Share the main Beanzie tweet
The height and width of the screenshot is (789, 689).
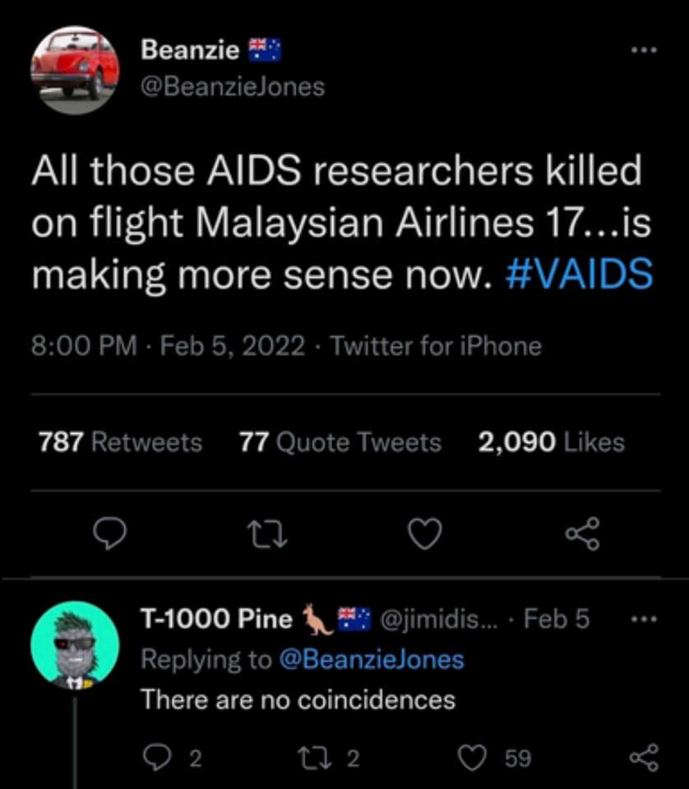pyautogui.click(x=583, y=535)
